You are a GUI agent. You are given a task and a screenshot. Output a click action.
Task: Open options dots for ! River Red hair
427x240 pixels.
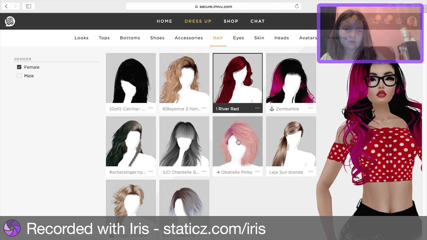coord(257,108)
